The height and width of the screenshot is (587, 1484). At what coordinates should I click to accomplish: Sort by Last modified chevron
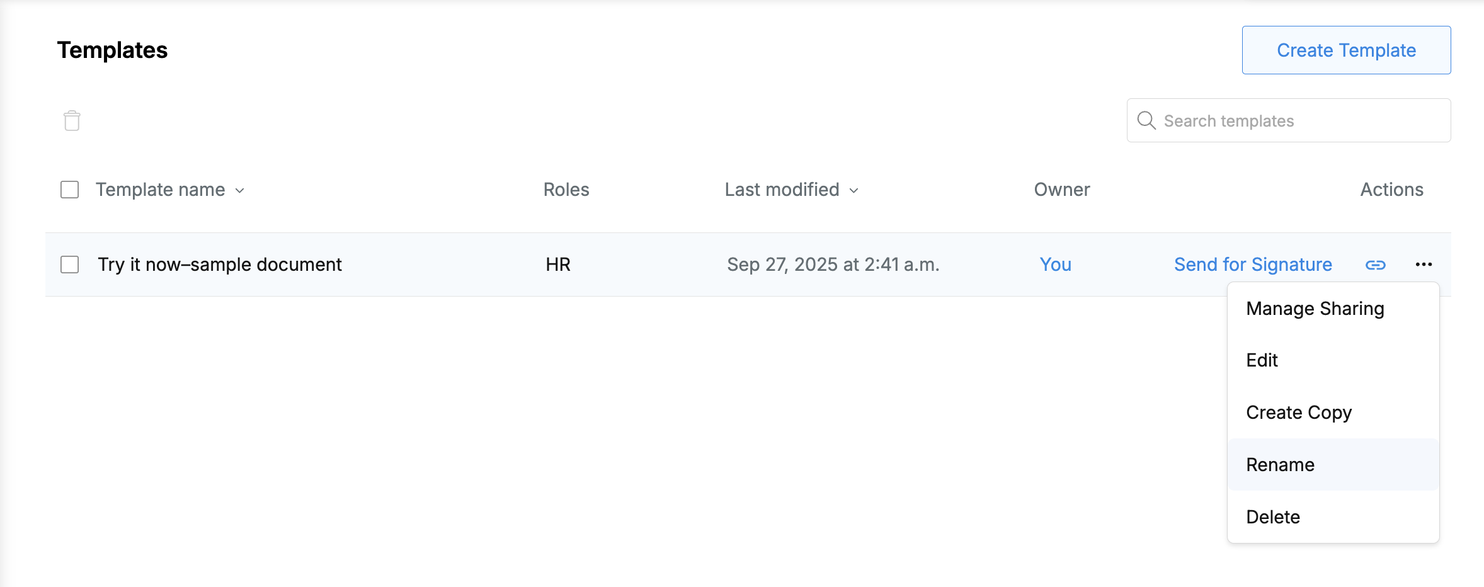(853, 190)
